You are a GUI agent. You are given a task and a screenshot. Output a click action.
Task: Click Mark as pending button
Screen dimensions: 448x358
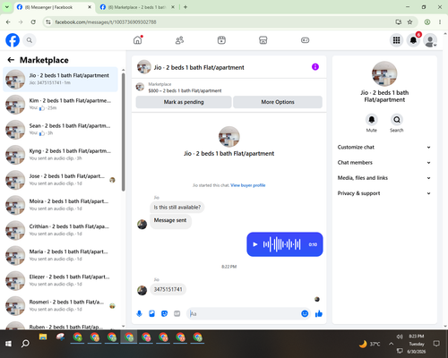click(184, 102)
